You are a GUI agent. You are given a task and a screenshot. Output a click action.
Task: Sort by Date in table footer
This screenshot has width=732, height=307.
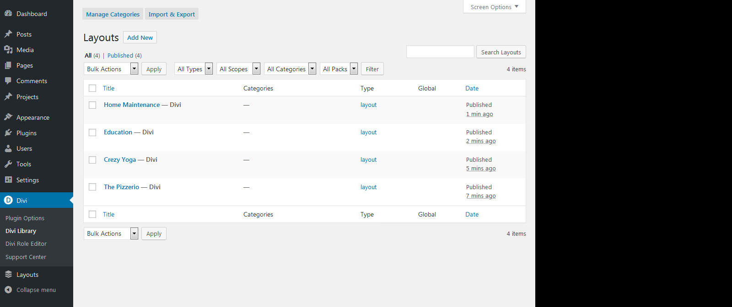(472, 214)
